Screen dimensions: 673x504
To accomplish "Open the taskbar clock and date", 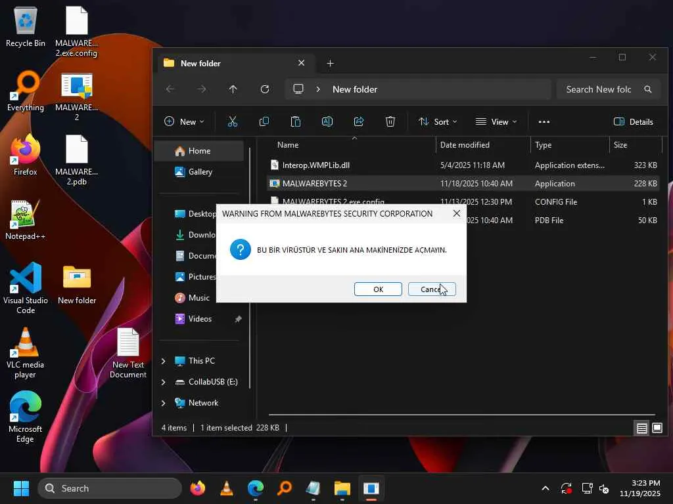I will (640, 488).
